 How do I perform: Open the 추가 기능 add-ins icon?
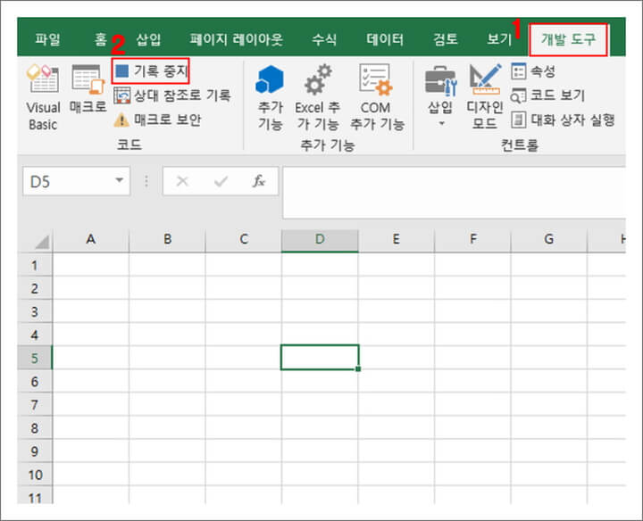270,97
